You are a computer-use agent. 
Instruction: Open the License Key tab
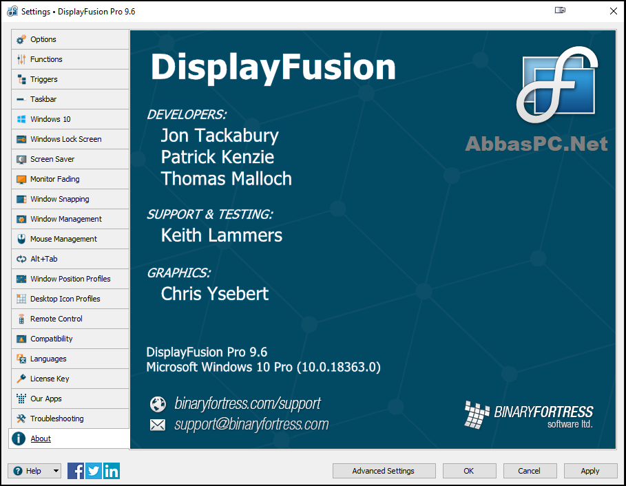(70, 379)
